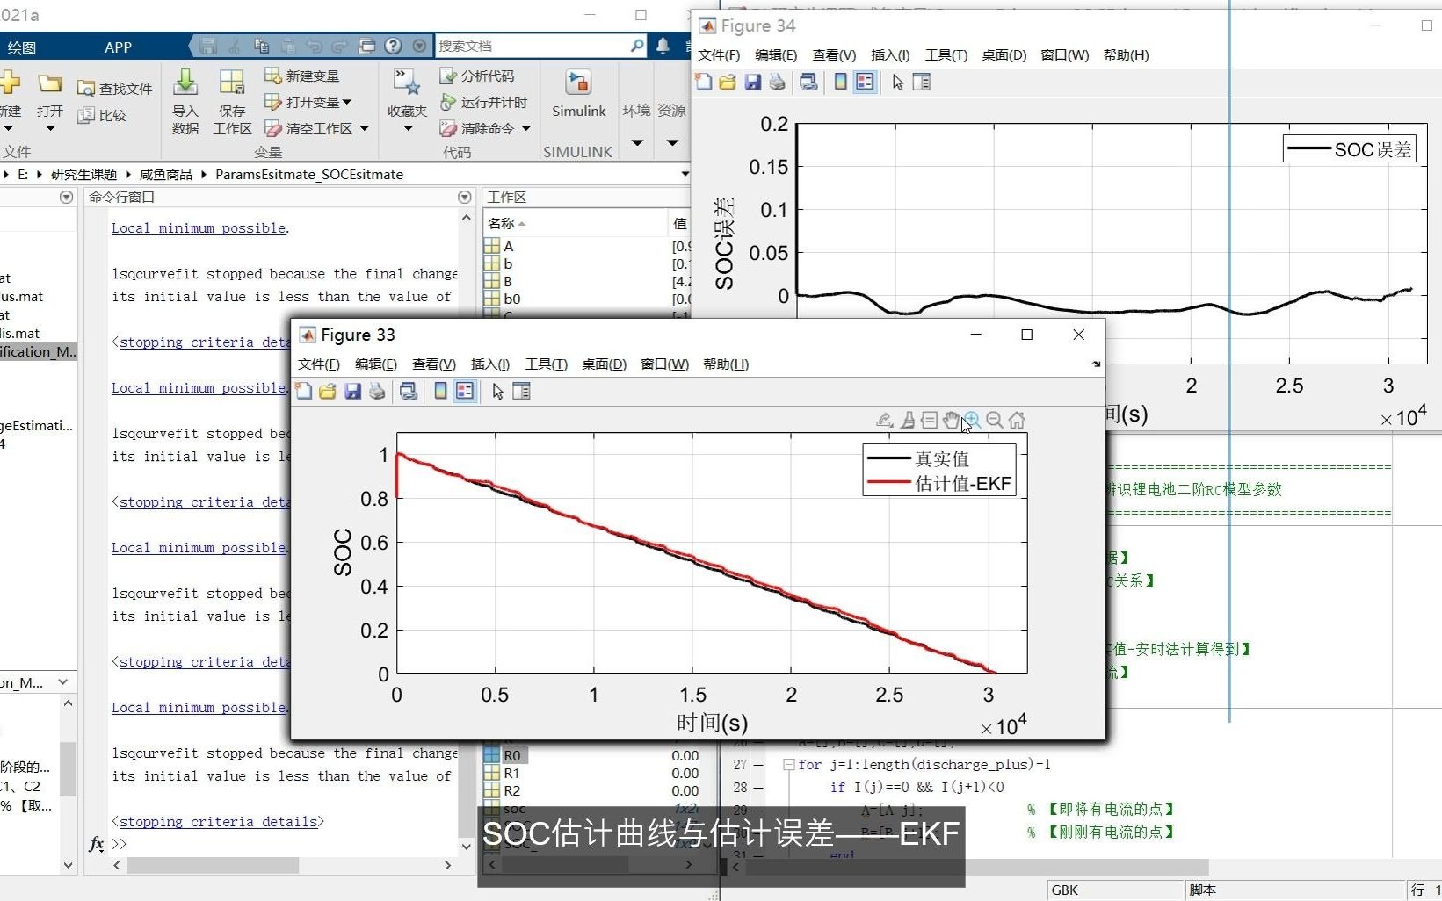
Task: Click Print icon in Figure 33 toolbar
Action: tap(377, 392)
